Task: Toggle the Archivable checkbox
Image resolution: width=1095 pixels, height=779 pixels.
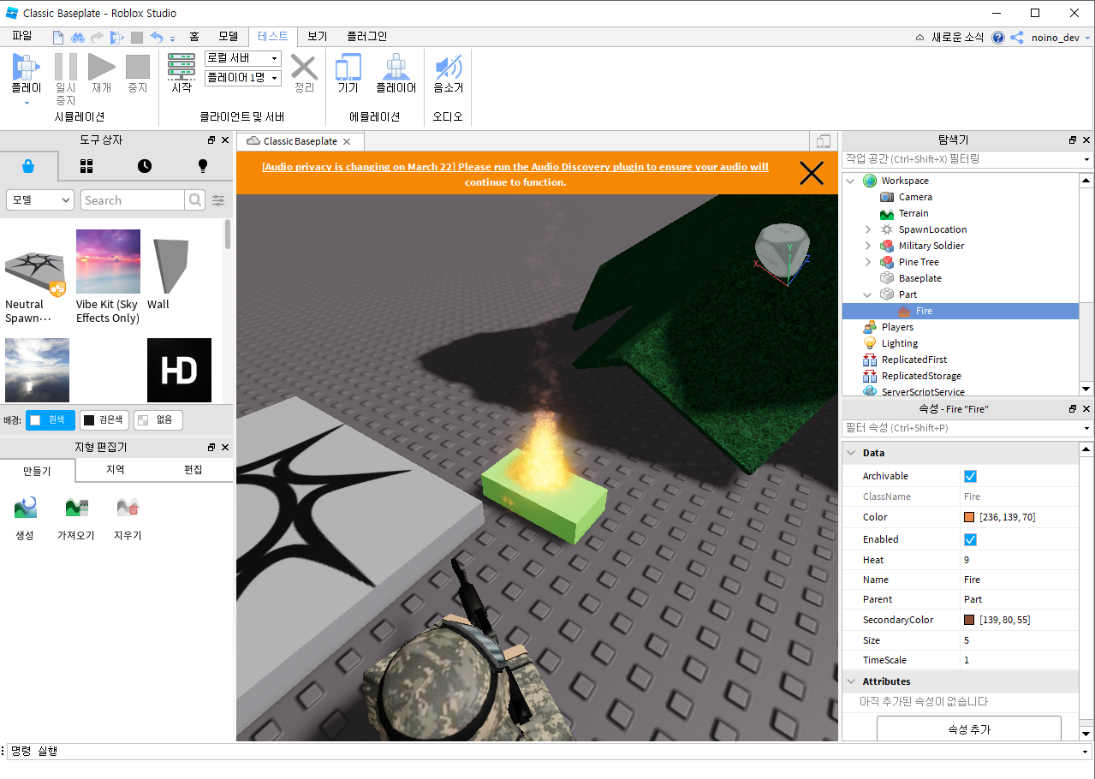Action: tap(970, 477)
